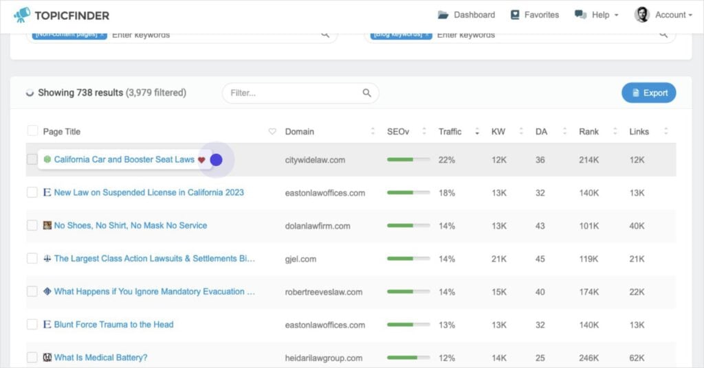The height and width of the screenshot is (368, 704).
Task: Click favicon beside Blunt Force Trauma
Action: [x=47, y=325]
